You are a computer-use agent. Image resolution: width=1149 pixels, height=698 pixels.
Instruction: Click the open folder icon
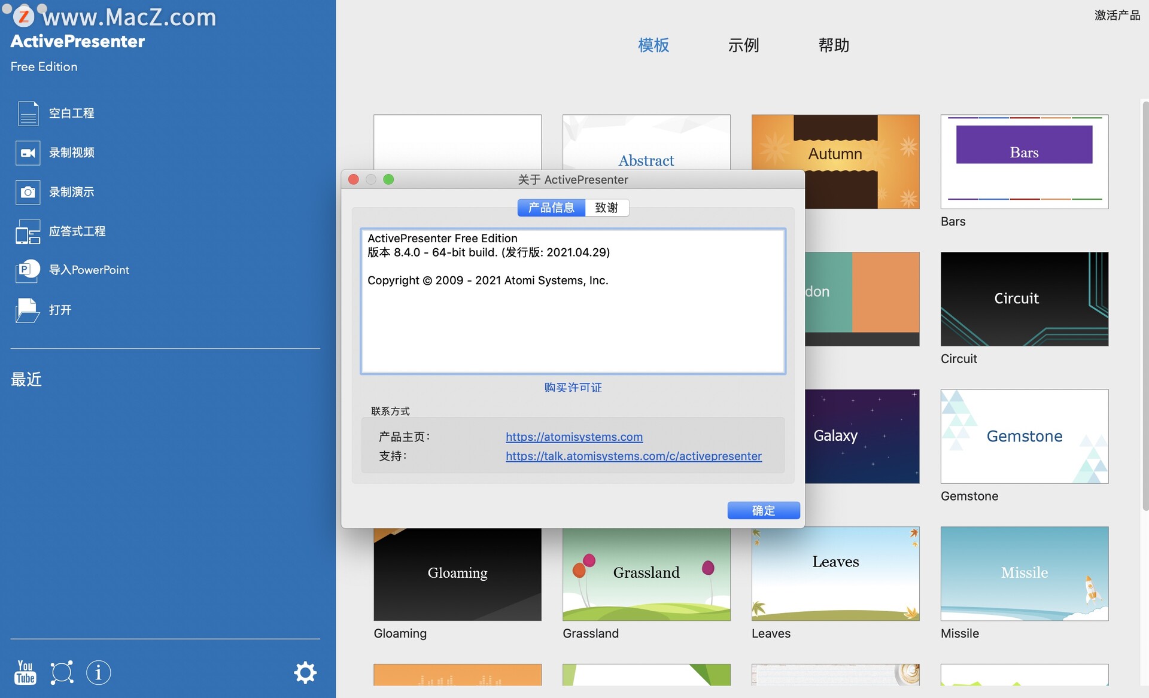[28, 310]
